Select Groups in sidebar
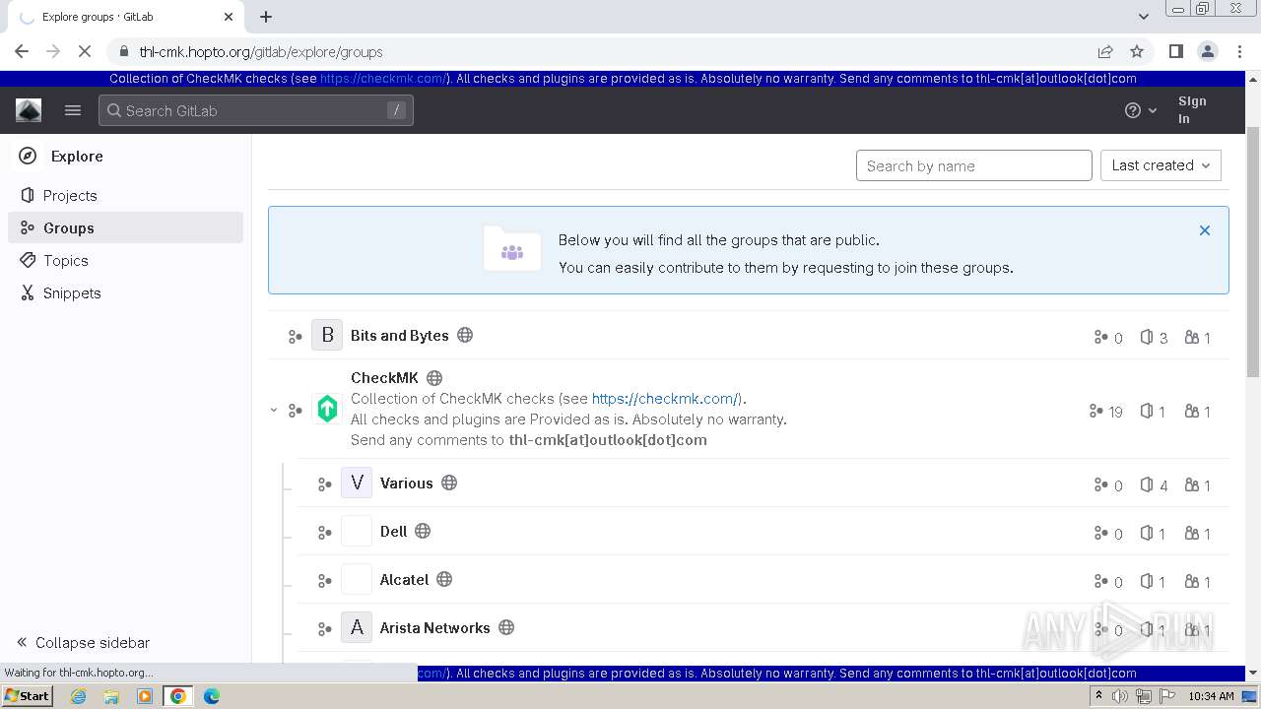Screen dimensions: 1261x709 coord(126,227)
